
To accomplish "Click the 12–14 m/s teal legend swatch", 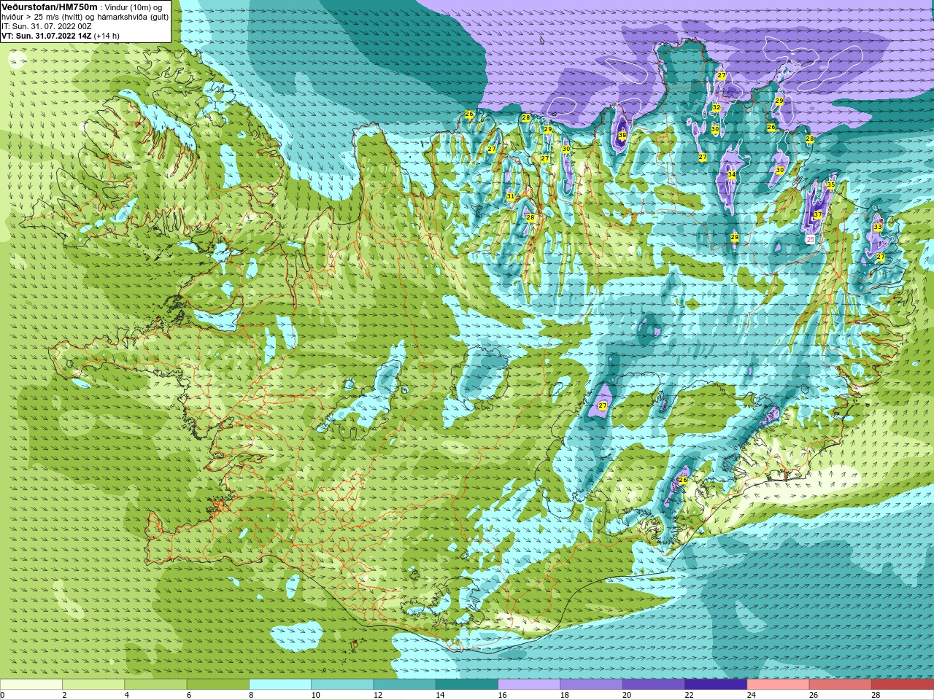I will pyautogui.click(x=405, y=685).
